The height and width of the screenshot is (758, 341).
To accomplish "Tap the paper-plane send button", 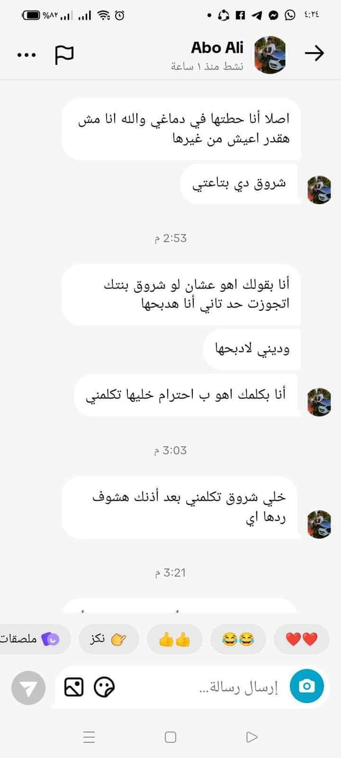I will tap(28, 688).
